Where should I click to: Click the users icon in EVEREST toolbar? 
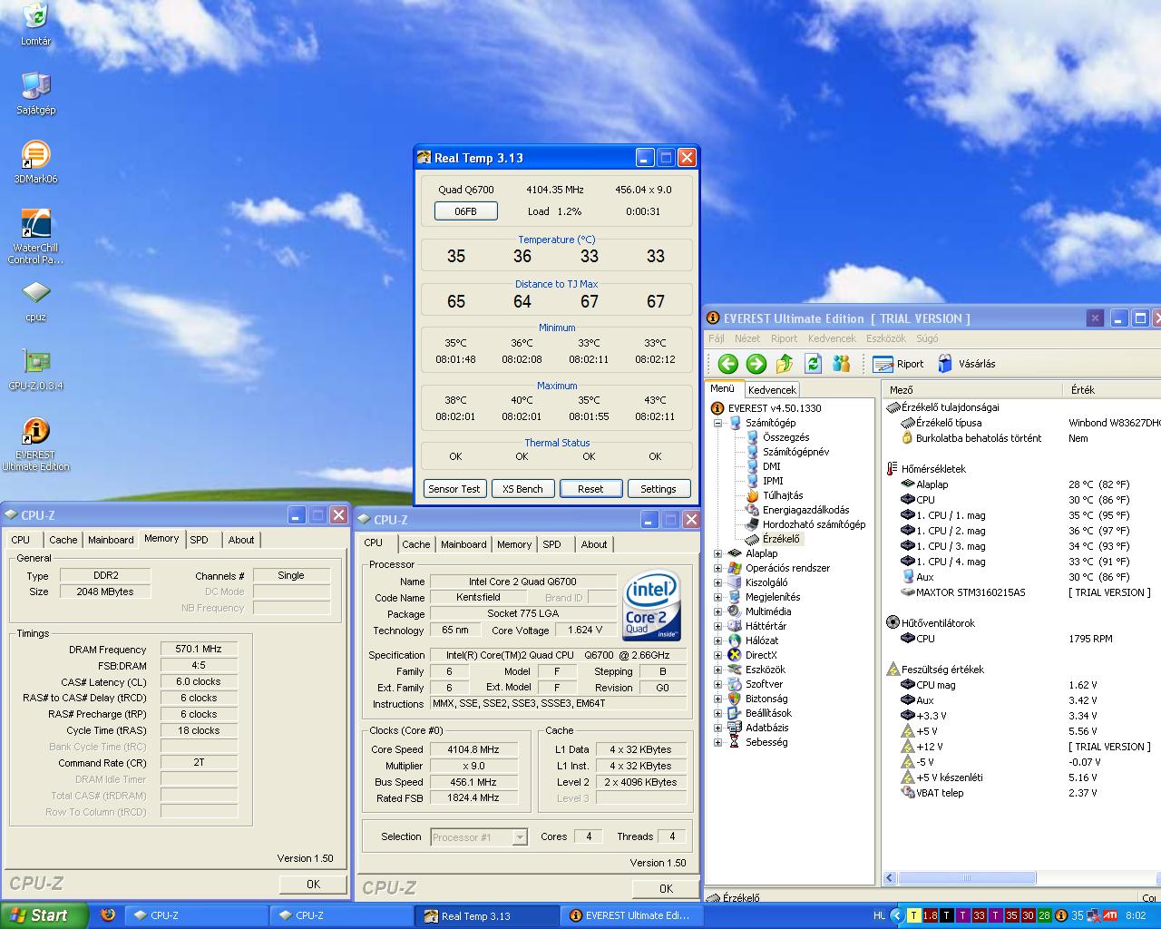click(x=842, y=364)
